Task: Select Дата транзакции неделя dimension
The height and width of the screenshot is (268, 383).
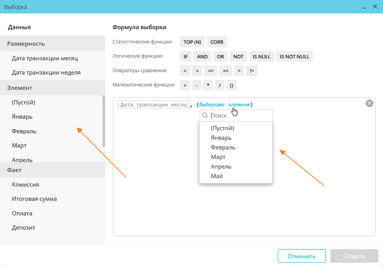Action: pos(46,73)
